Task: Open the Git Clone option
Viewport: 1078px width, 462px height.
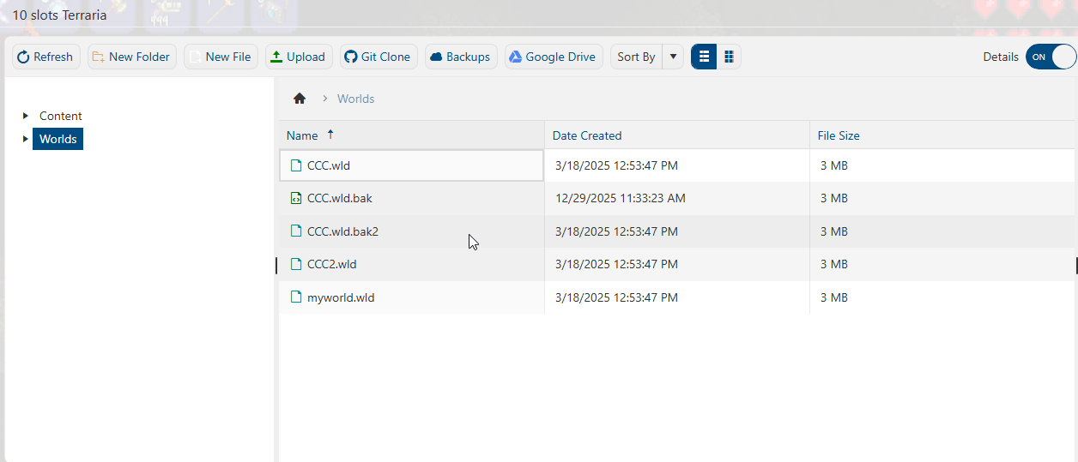Action: tap(378, 57)
